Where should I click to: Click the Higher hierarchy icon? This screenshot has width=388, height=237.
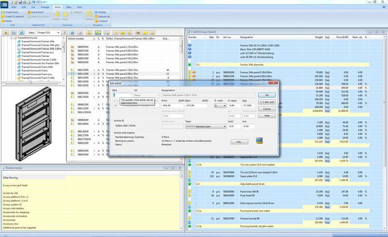57,15
